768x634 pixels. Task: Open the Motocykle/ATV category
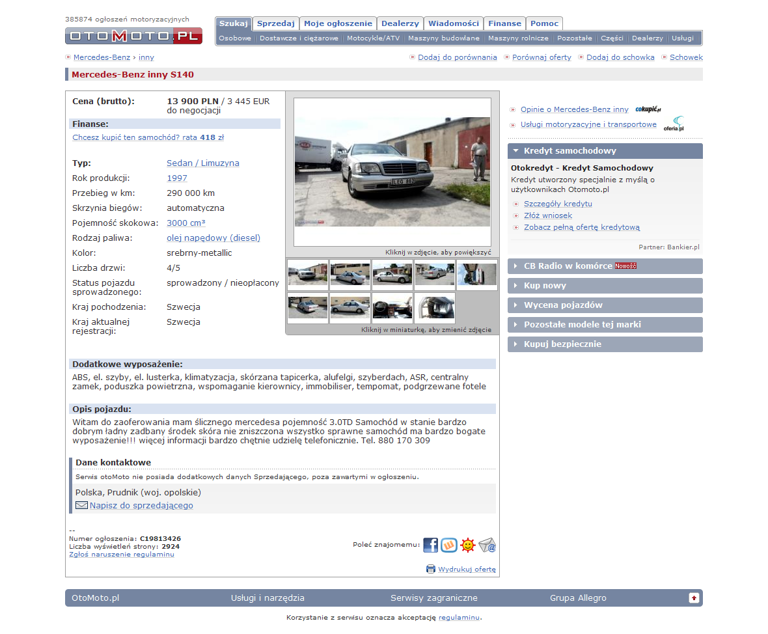[373, 38]
